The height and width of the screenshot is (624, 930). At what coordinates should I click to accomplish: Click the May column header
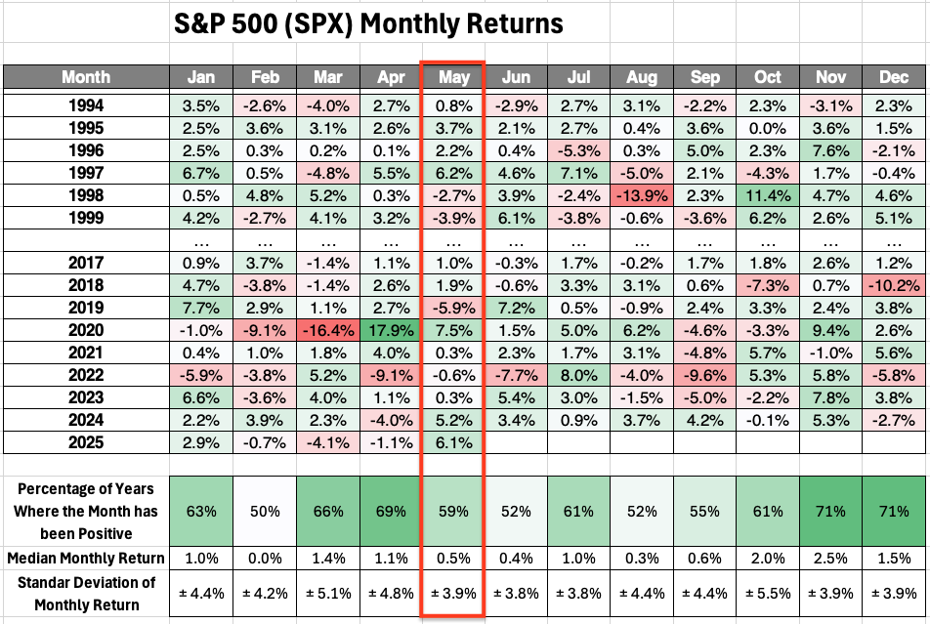coord(452,77)
